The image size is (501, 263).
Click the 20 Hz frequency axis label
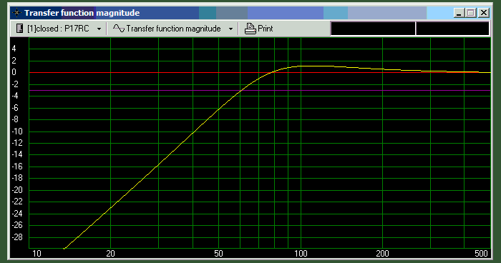click(x=110, y=254)
